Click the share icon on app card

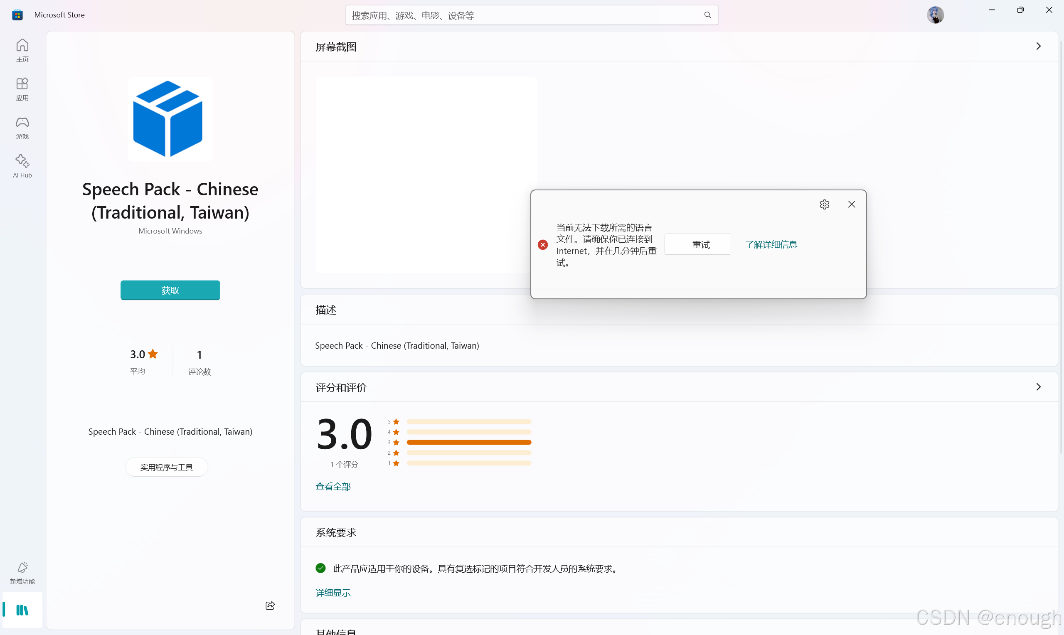[270, 605]
